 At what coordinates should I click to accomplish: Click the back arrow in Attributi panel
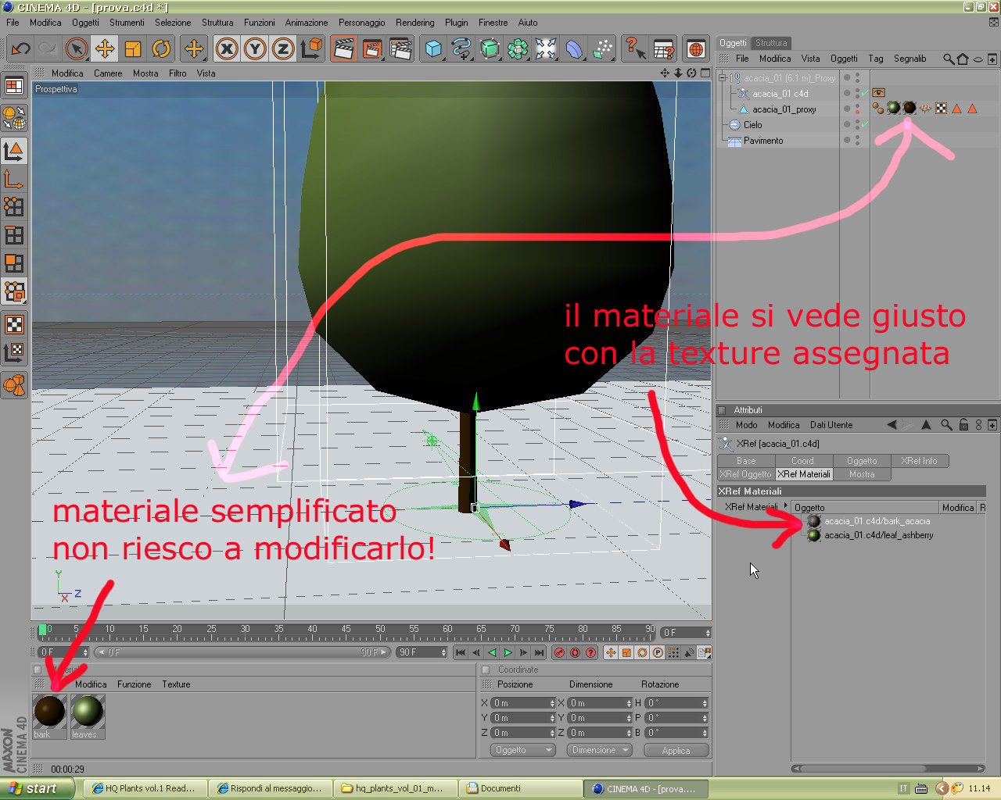point(892,425)
